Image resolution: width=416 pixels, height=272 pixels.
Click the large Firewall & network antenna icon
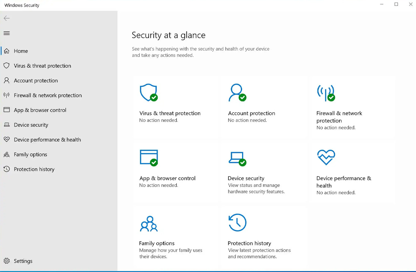326,93
